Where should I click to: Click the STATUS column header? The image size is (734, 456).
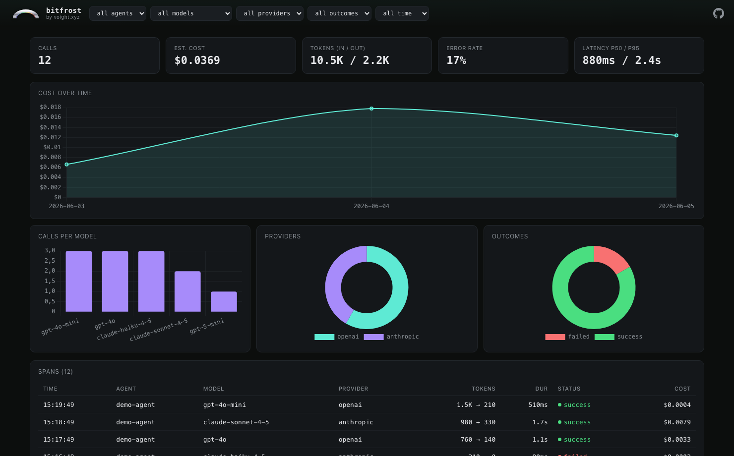pos(569,389)
